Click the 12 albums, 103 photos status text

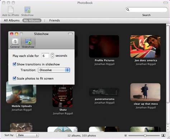(82, 135)
